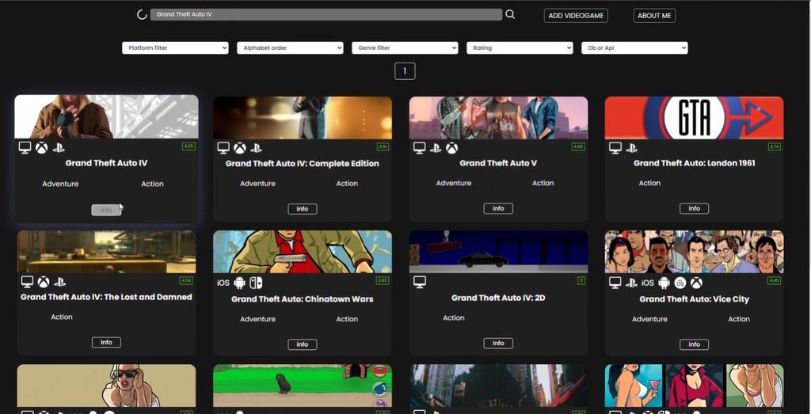Click PC icon on Grand Theft Auto IV: 2D card
The height and width of the screenshot is (414, 811).
coord(419,283)
